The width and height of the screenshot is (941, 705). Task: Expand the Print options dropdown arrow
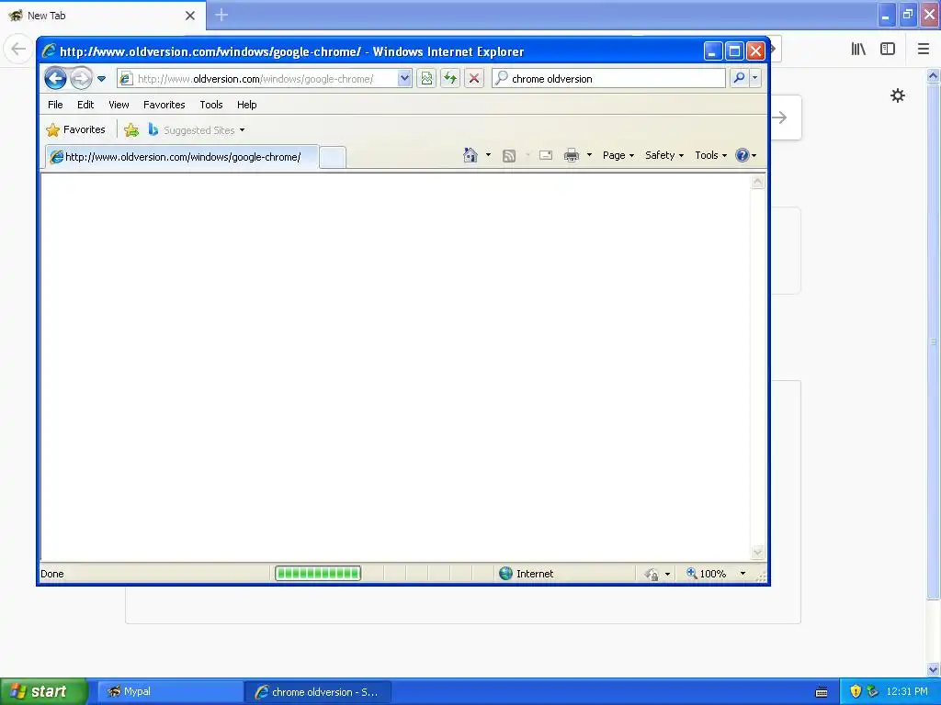click(589, 155)
